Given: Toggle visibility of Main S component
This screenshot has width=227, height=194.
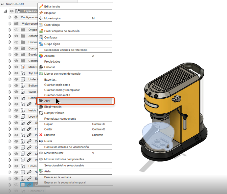Looking at the screenshot, I should coord(16,67).
